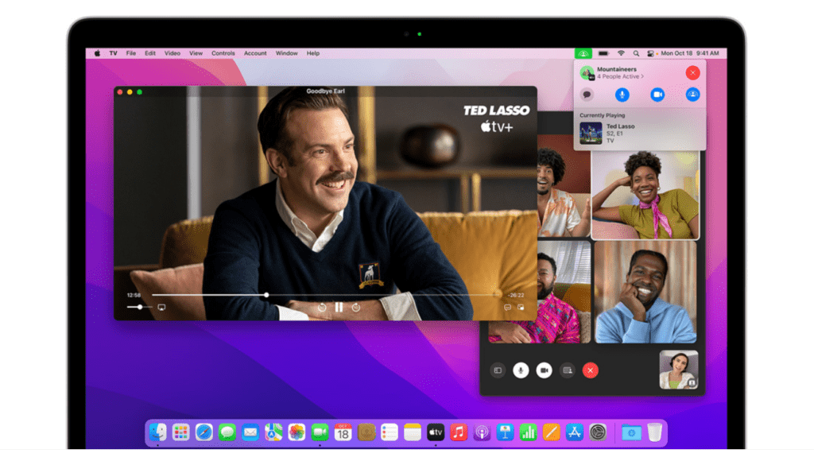Select the woman in olive top video tile

(x=645, y=195)
